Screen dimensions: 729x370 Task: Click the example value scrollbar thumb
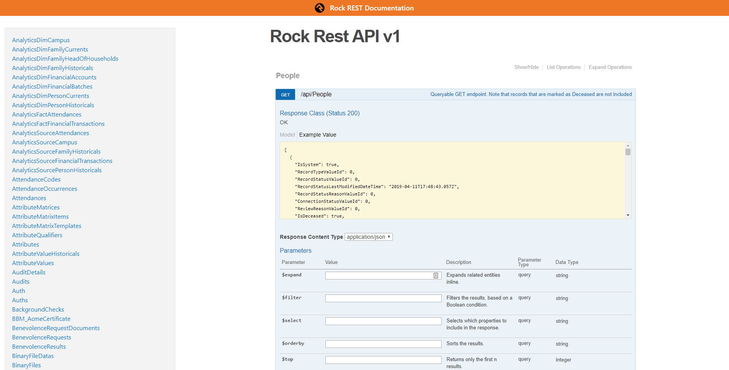point(628,152)
